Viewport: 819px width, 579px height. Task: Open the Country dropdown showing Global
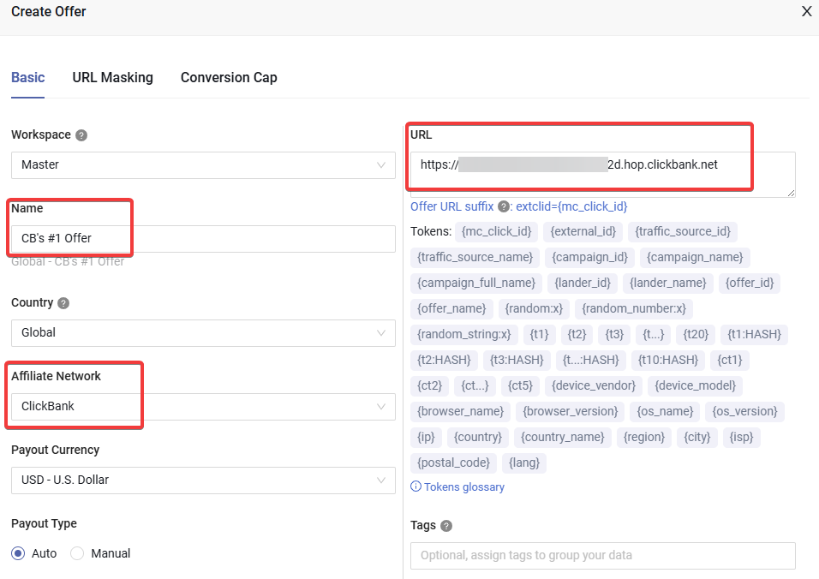click(203, 333)
